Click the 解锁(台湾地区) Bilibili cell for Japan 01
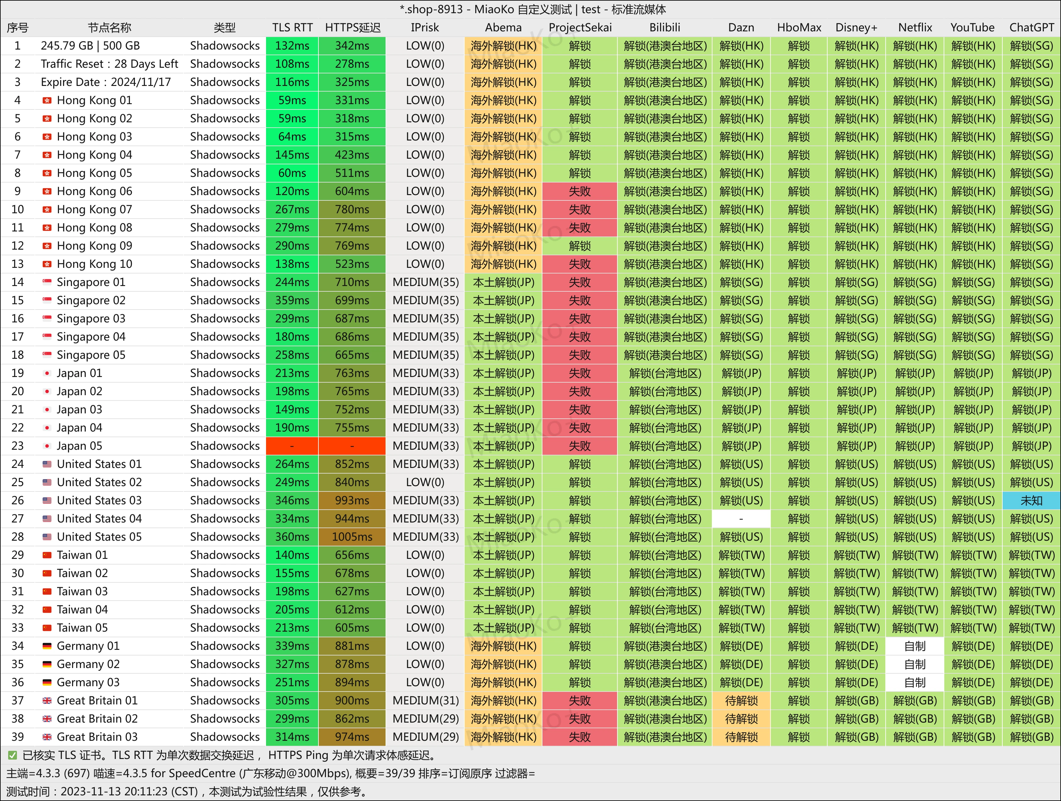The width and height of the screenshot is (1061, 801). pyautogui.click(x=665, y=373)
